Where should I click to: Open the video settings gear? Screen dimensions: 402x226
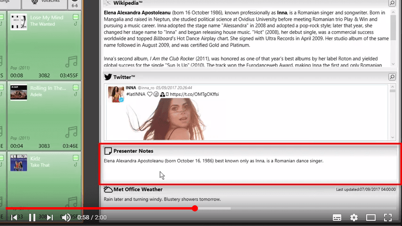(x=354, y=218)
